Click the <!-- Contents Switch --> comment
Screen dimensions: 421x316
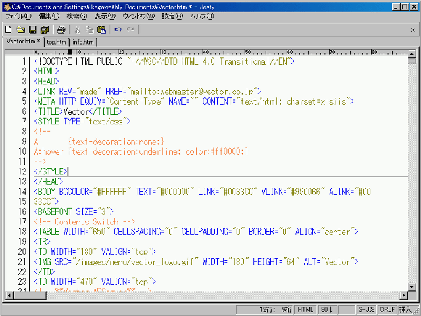click(84, 222)
